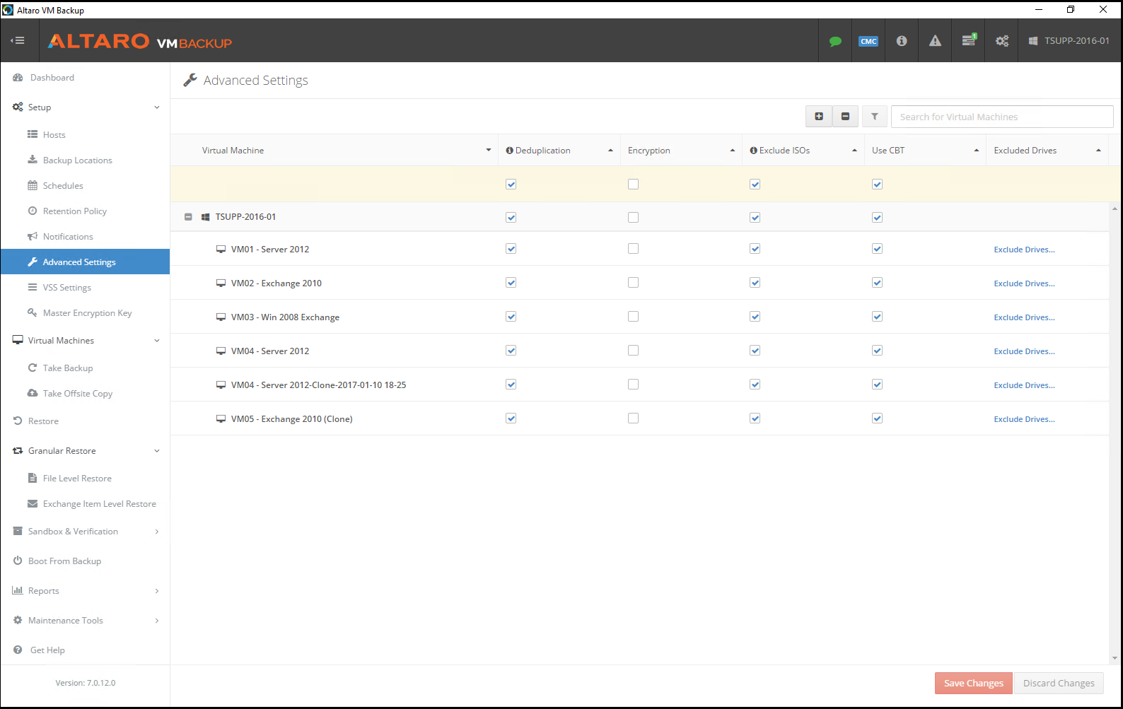
Task: Collapse the Setup sidebar section
Action: tap(157, 107)
